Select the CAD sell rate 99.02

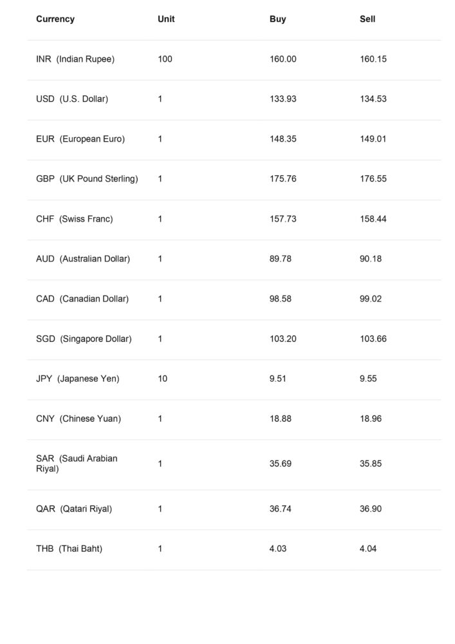[370, 299]
